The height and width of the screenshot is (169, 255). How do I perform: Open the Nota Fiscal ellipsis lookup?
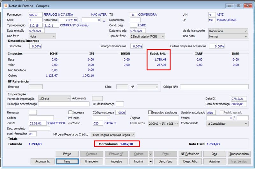click(x=104, y=20)
